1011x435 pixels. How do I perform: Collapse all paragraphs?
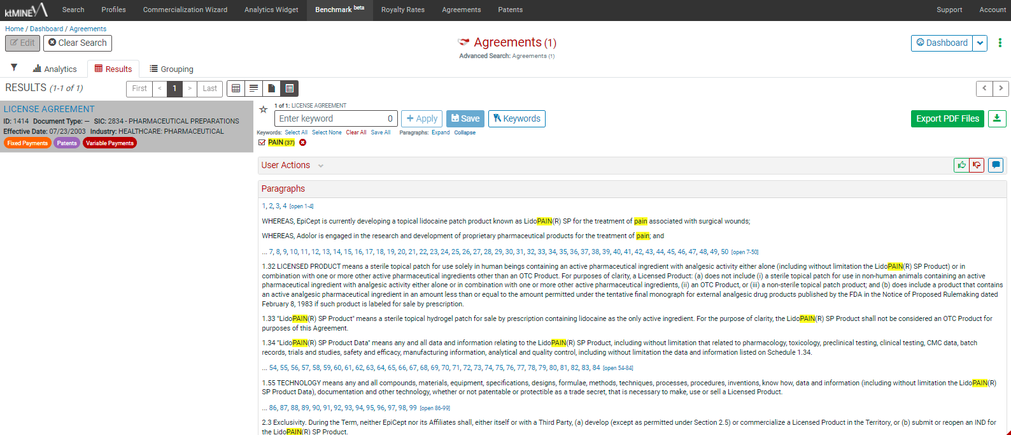pos(465,132)
